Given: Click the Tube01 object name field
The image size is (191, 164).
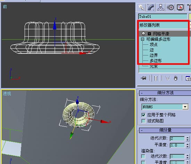Looking at the screenshot, I should coord(163,17).
